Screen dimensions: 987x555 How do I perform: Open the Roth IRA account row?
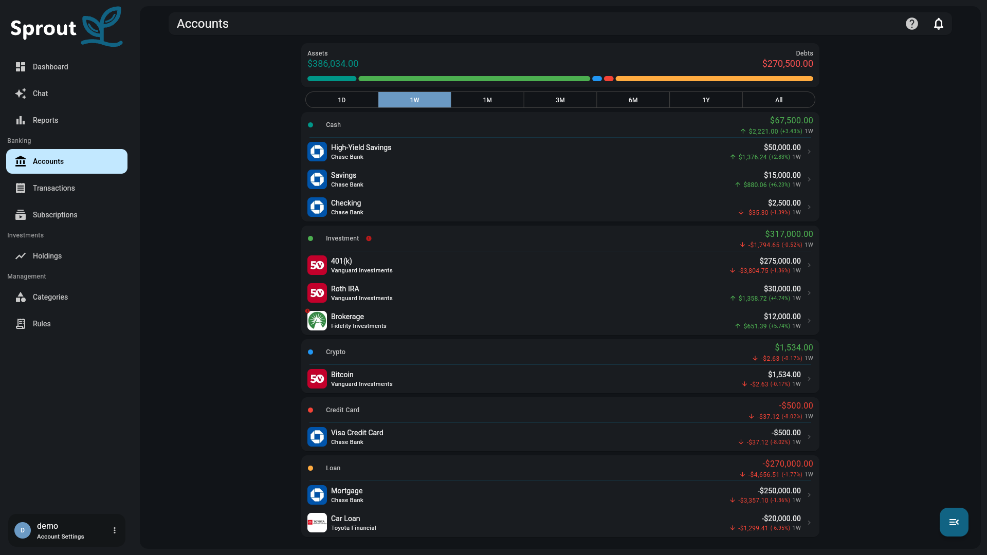(x=560, y=293)
